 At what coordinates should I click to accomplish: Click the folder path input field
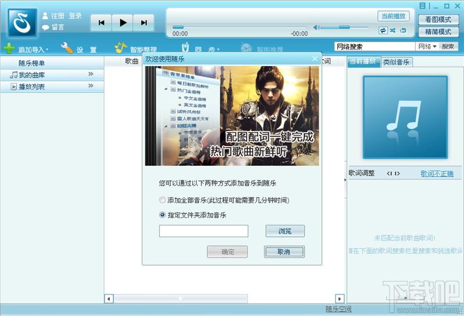pyautogui.click(x=204, y=231)
